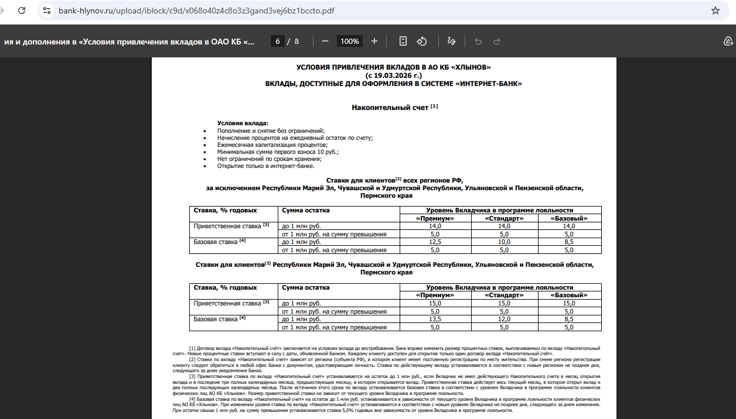The image size is (736, 419).
Task: Click the save to Drive icon at the toolbar's right edge
Action: [728, 41]
